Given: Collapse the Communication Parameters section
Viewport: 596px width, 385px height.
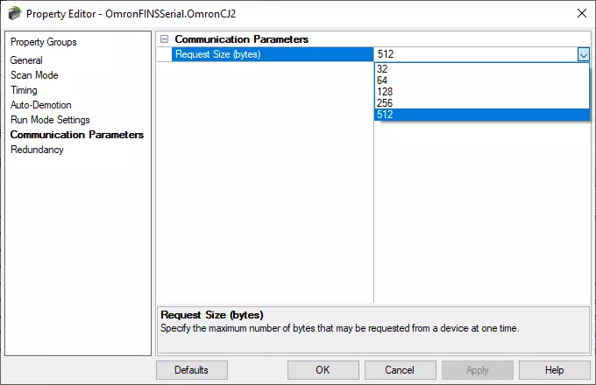Looking at the screenshot, I should (164, 39).
